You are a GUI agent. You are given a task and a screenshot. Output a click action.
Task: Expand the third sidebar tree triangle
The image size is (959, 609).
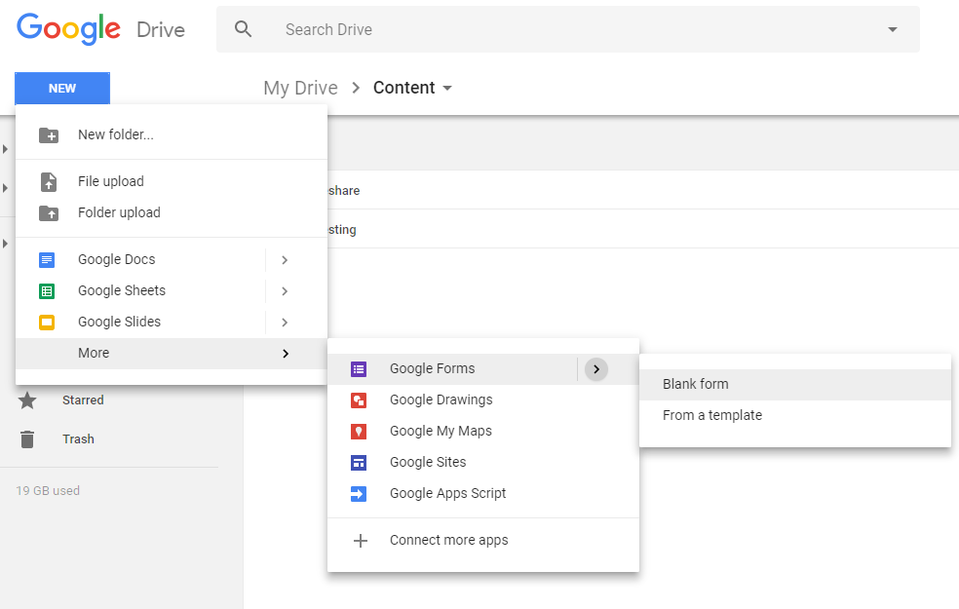coord(5,244)
